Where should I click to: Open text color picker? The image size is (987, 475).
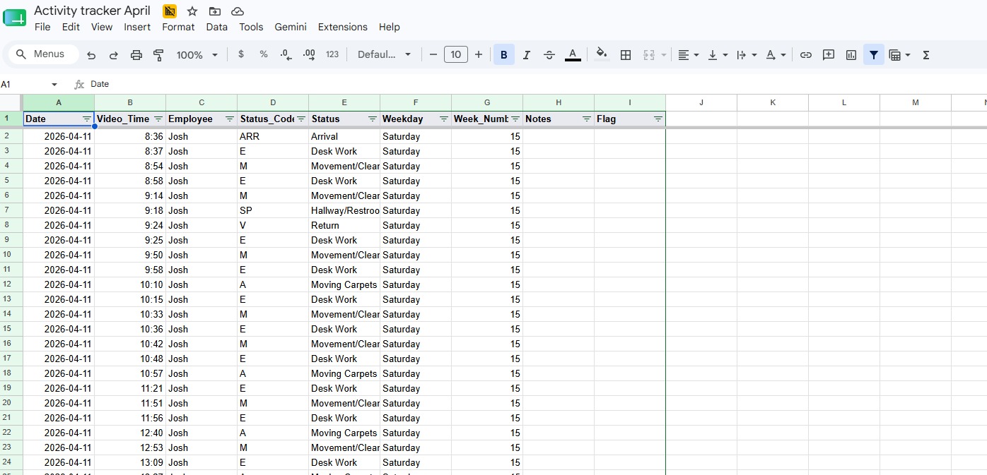click(573, 54)
